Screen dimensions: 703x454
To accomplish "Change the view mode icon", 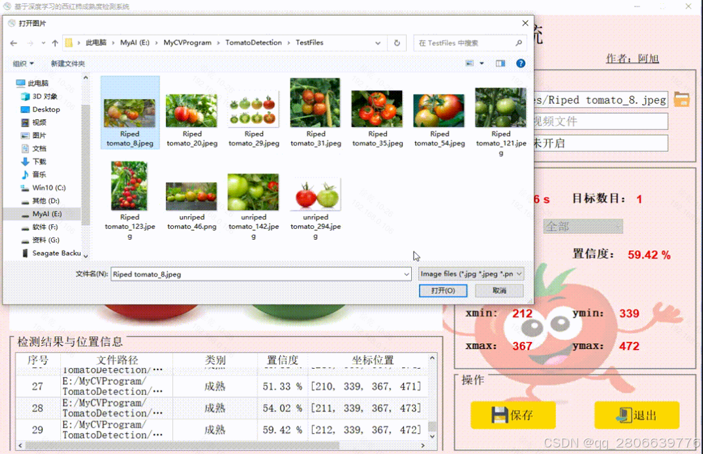I will (470, 63).
